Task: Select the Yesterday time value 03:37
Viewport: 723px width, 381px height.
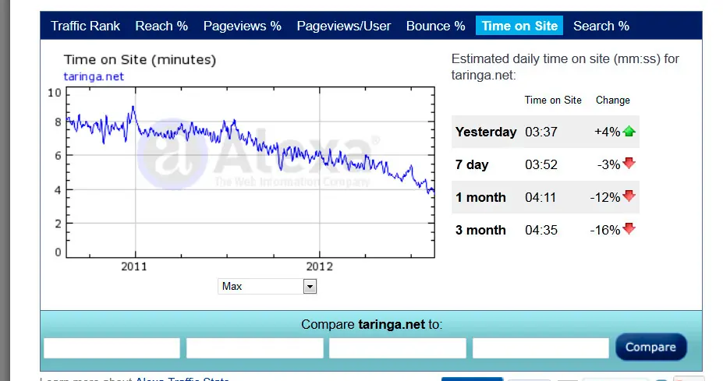Action: (x=540, y=132)
